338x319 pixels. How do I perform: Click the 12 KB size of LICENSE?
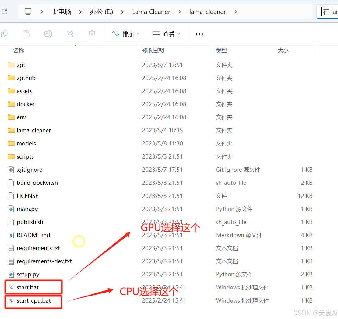click(x=305, y=196)
